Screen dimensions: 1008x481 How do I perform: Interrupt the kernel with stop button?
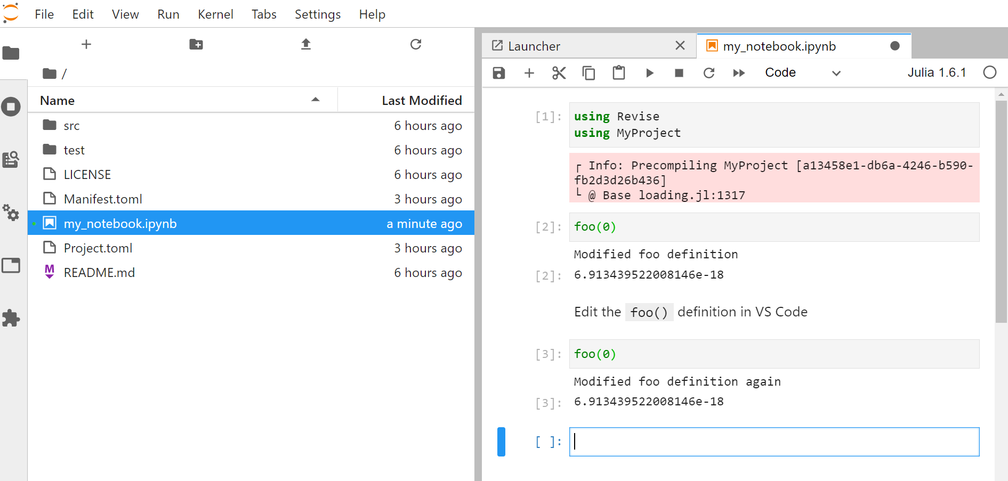click(679, 73)
